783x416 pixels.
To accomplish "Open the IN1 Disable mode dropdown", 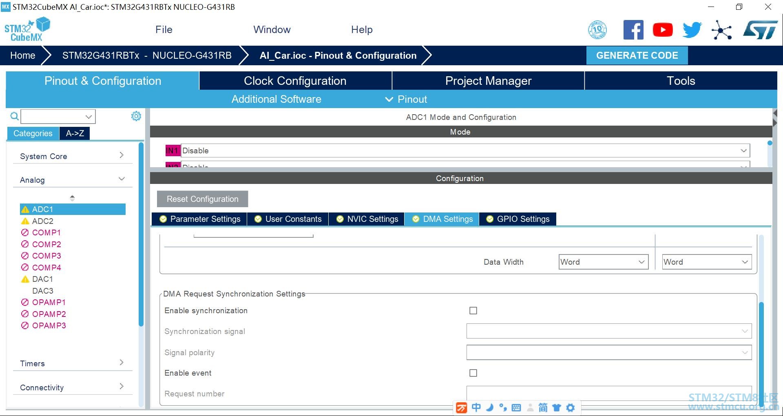I will click(465, 150).
